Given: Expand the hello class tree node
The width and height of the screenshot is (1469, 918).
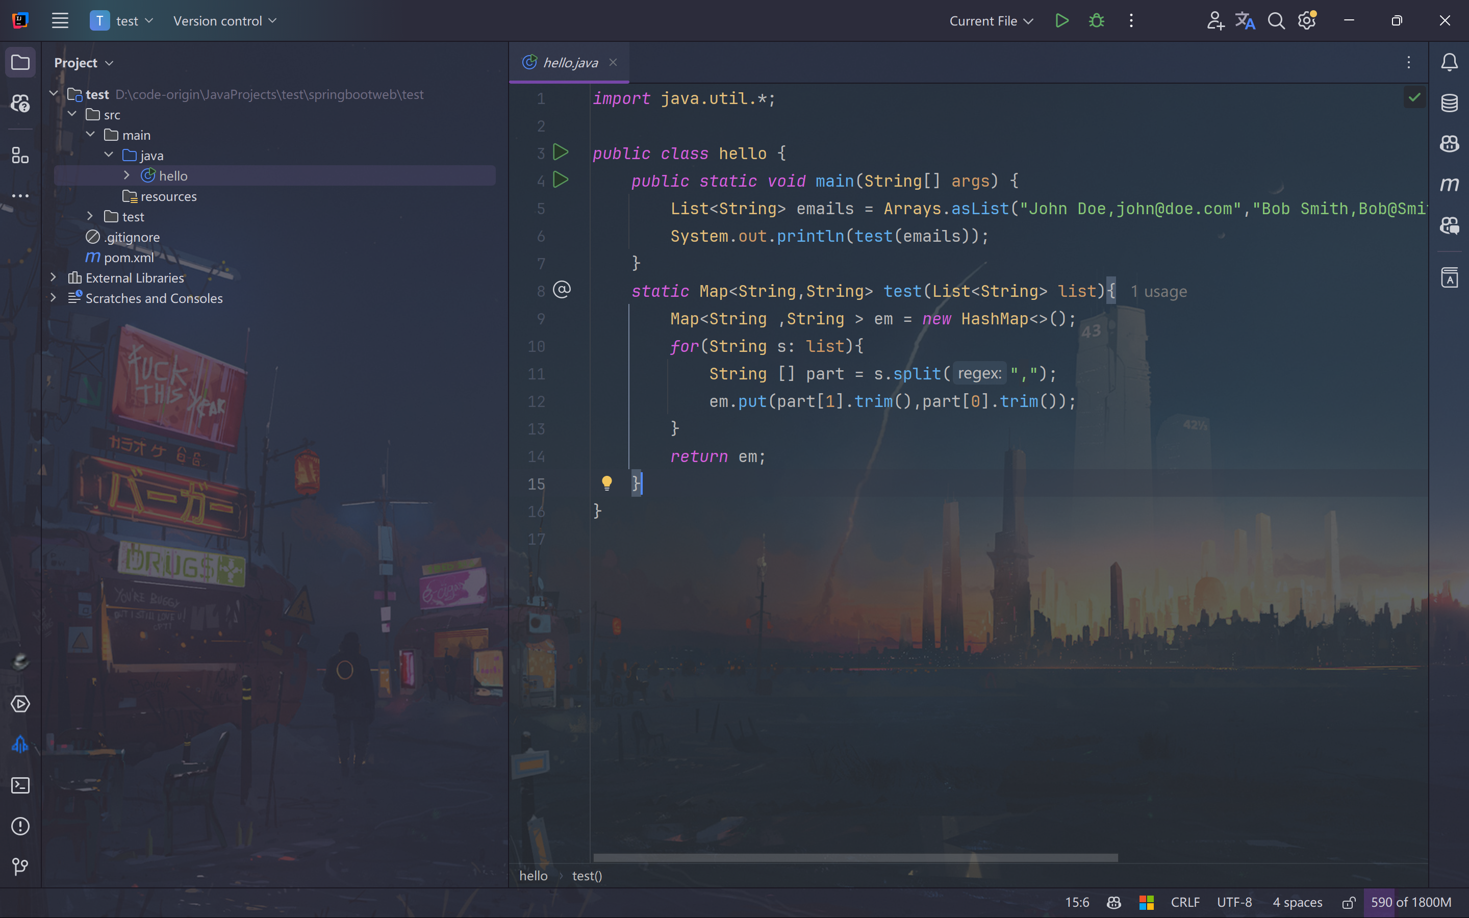Looking at the screenshot, I should 126,175.
